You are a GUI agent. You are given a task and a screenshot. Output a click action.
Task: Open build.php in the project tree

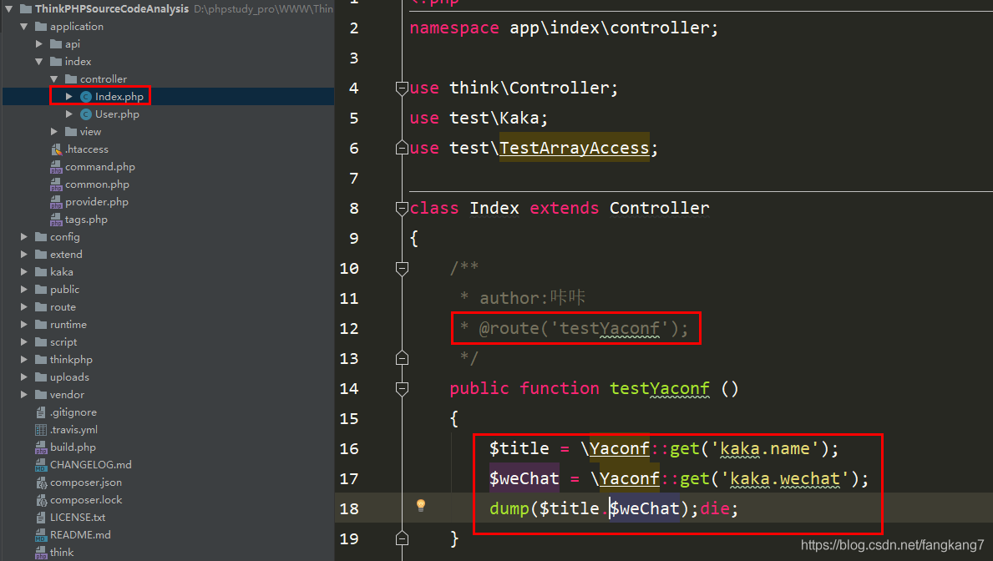click(73, 447)
